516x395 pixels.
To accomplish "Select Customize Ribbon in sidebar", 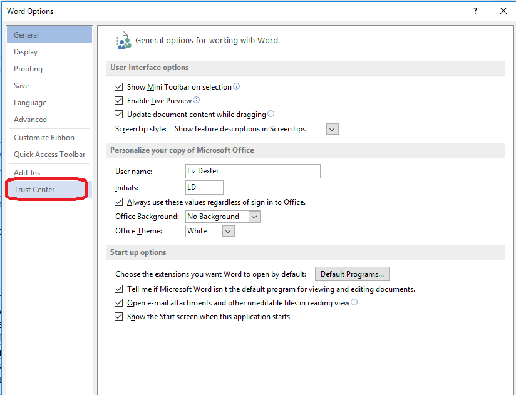I will (44, 138).
